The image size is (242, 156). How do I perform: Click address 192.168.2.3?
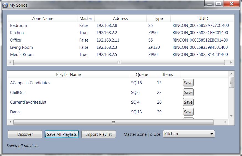107,47
